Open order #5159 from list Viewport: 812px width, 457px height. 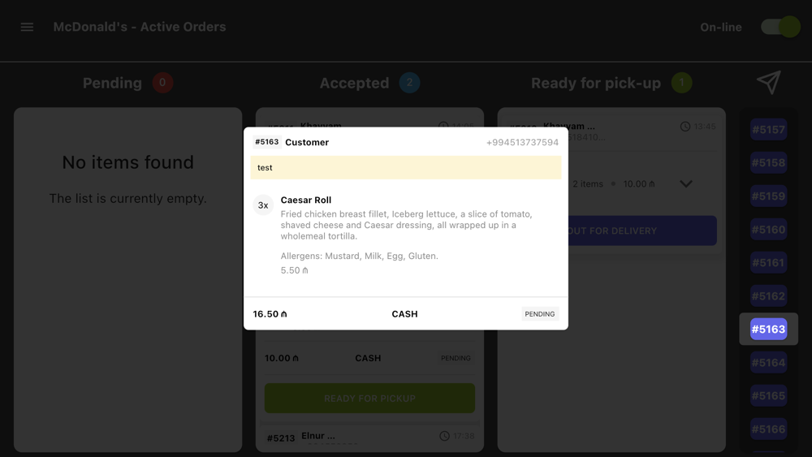tap(768, 196)
